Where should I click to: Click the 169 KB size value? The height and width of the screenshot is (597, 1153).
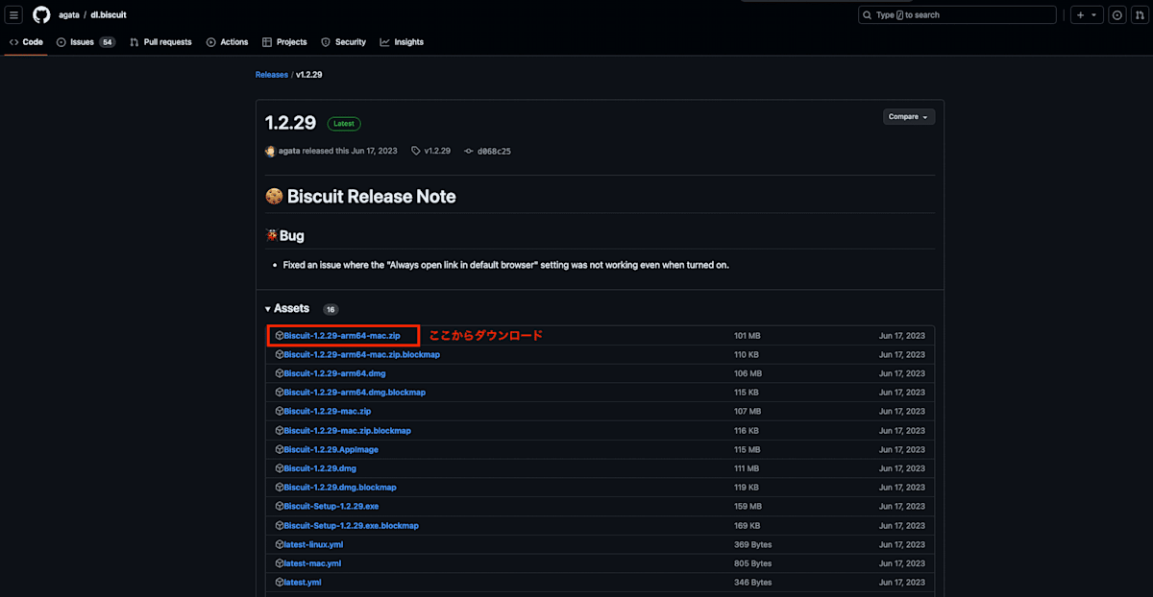pos(748,525)
